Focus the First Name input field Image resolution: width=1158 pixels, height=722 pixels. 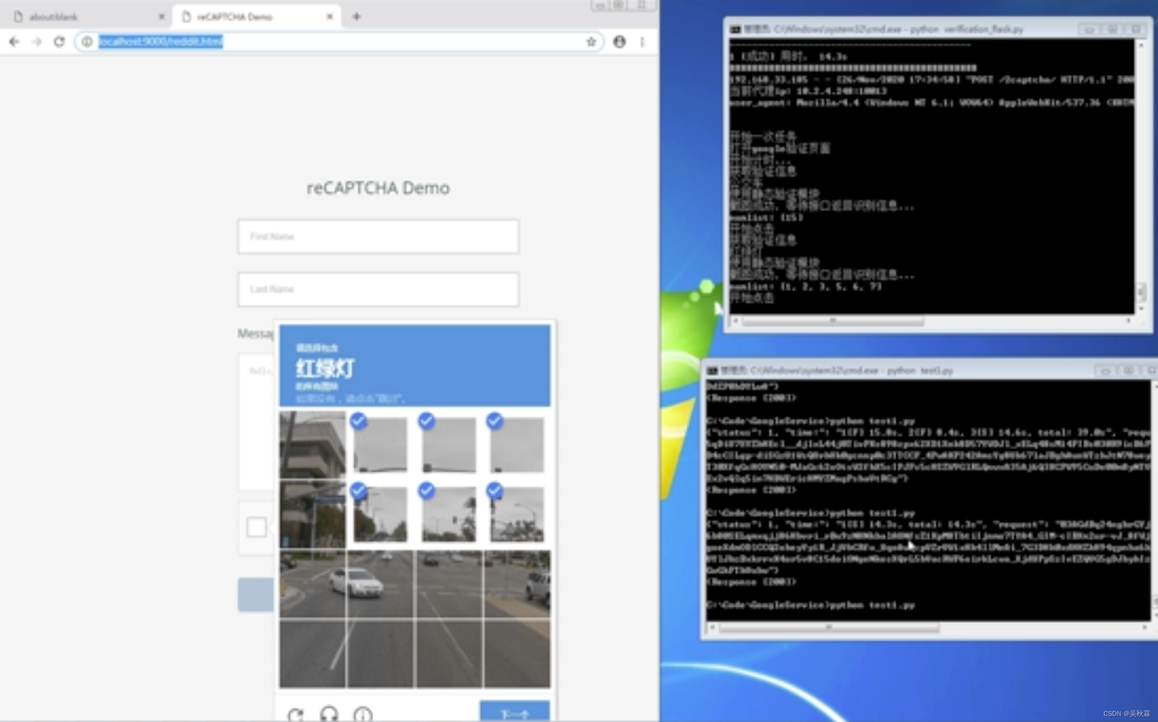point(378,237)
